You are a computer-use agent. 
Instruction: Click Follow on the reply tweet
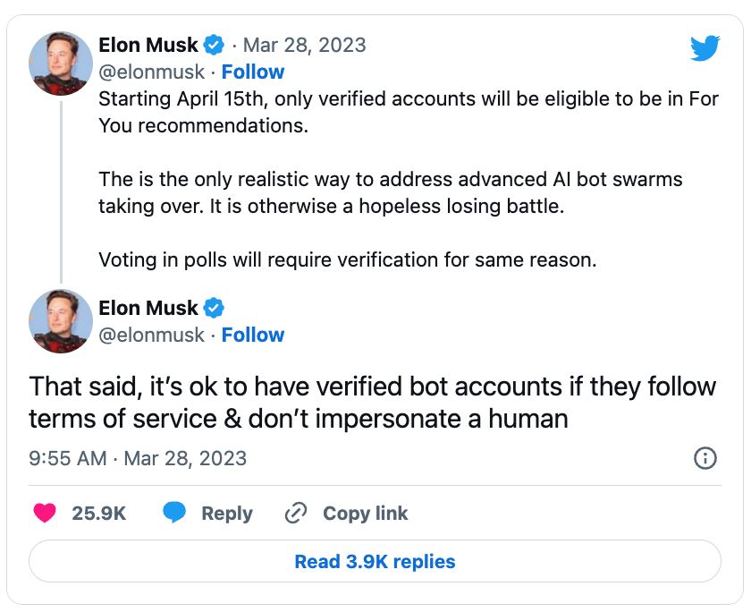click(x=253, y=335)
